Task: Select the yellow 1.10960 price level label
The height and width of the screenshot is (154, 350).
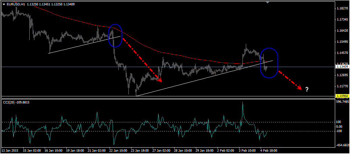Action: click(x=342, y=96)
